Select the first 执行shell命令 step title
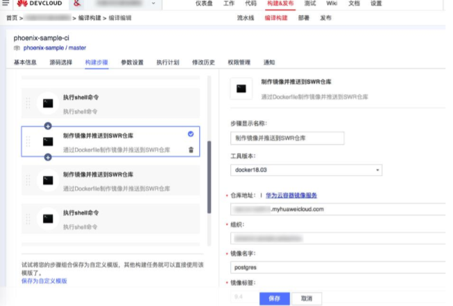The height and width of the screenshot is (306, 453). click(x=81, y=98)
